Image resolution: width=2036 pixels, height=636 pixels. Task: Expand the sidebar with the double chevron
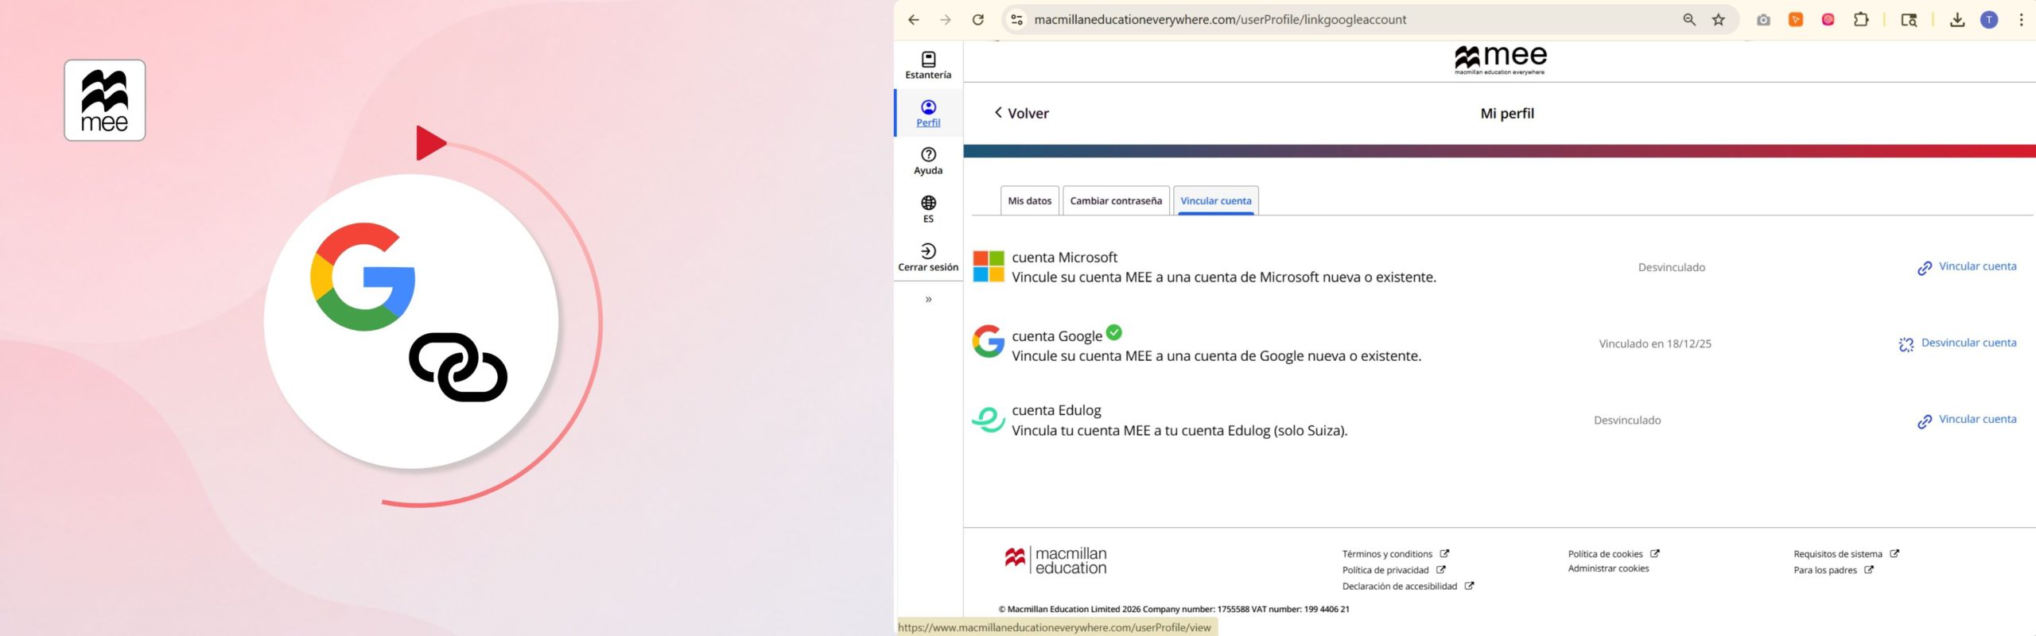[x=928, y=300]
